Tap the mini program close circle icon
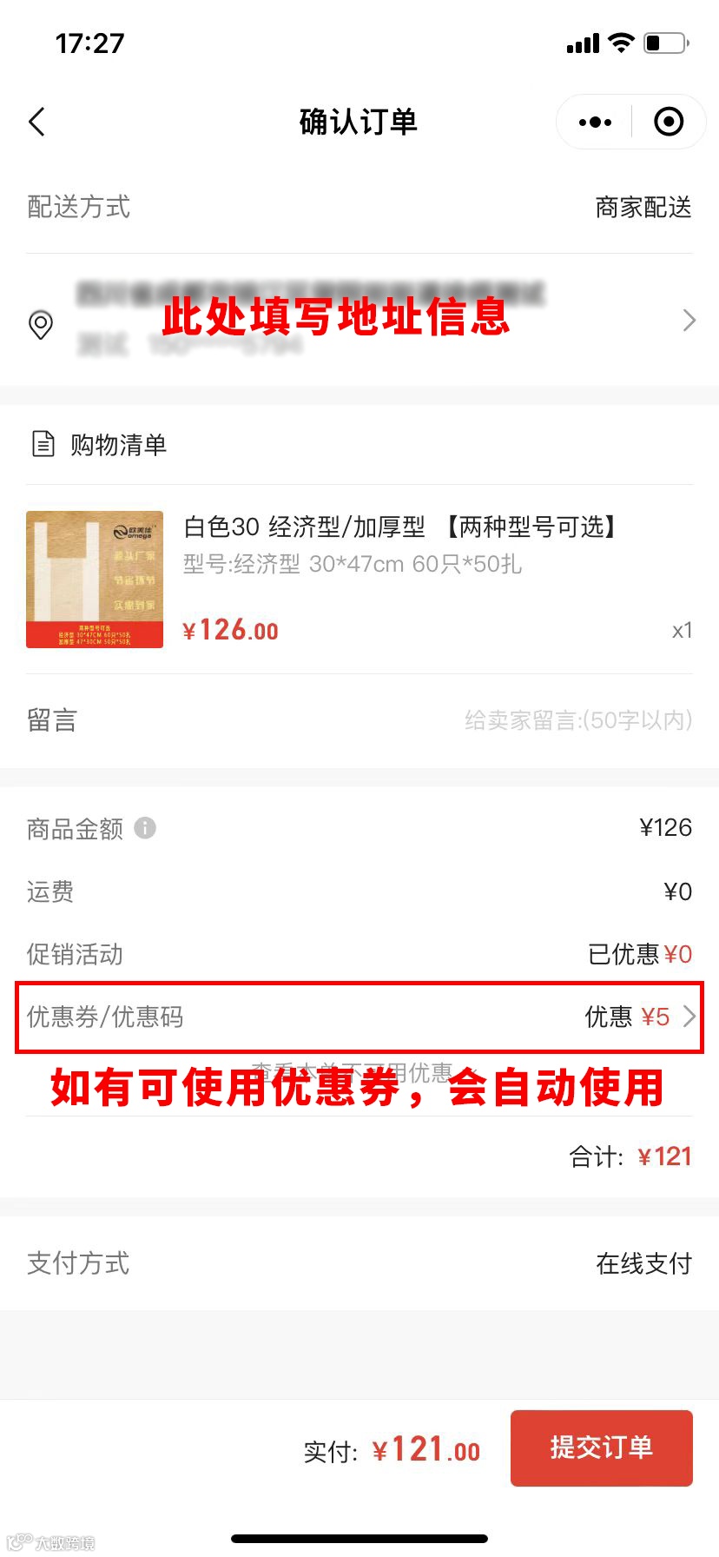This screenshot has width=719, height=1557. [668, 122]
